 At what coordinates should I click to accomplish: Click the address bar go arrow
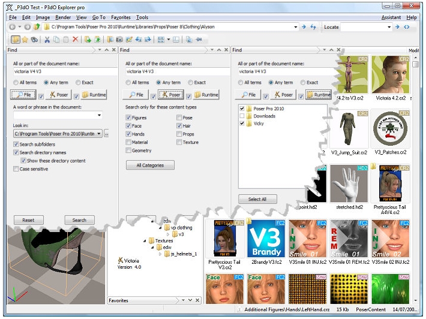(304, 27)
